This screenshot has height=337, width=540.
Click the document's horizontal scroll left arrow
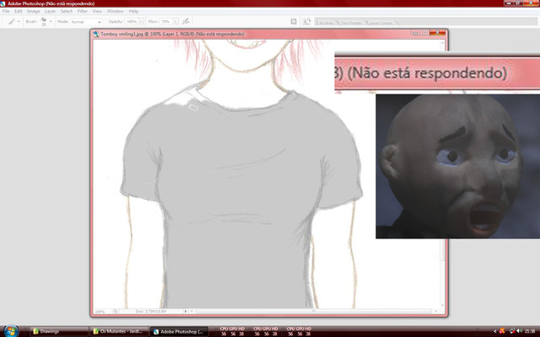[x=192, y=311]
